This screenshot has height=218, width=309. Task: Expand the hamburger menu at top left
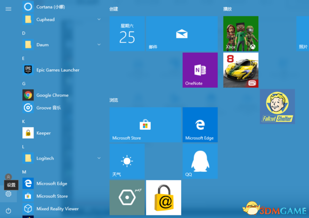point(9,9)
